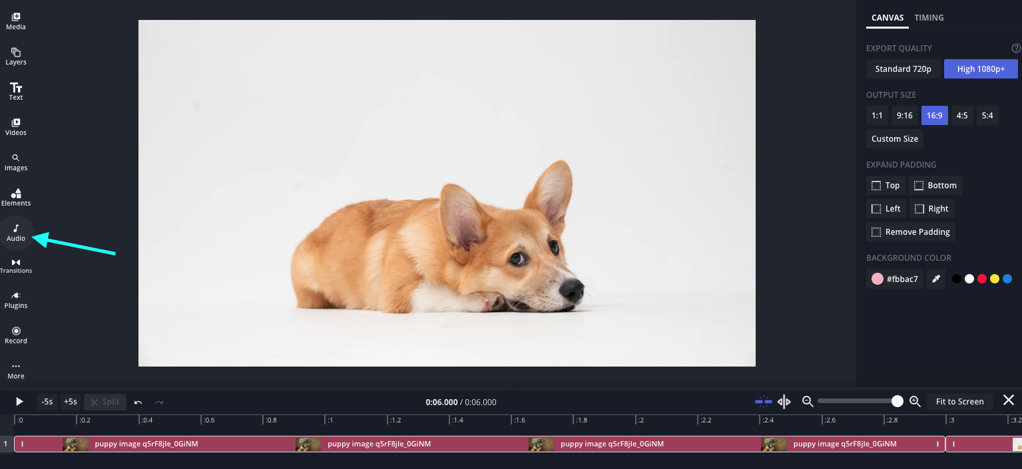The height and width of the screenshot is (469, 1022).
Task: Select Standard 720p export quality
Action: point(903,69)
